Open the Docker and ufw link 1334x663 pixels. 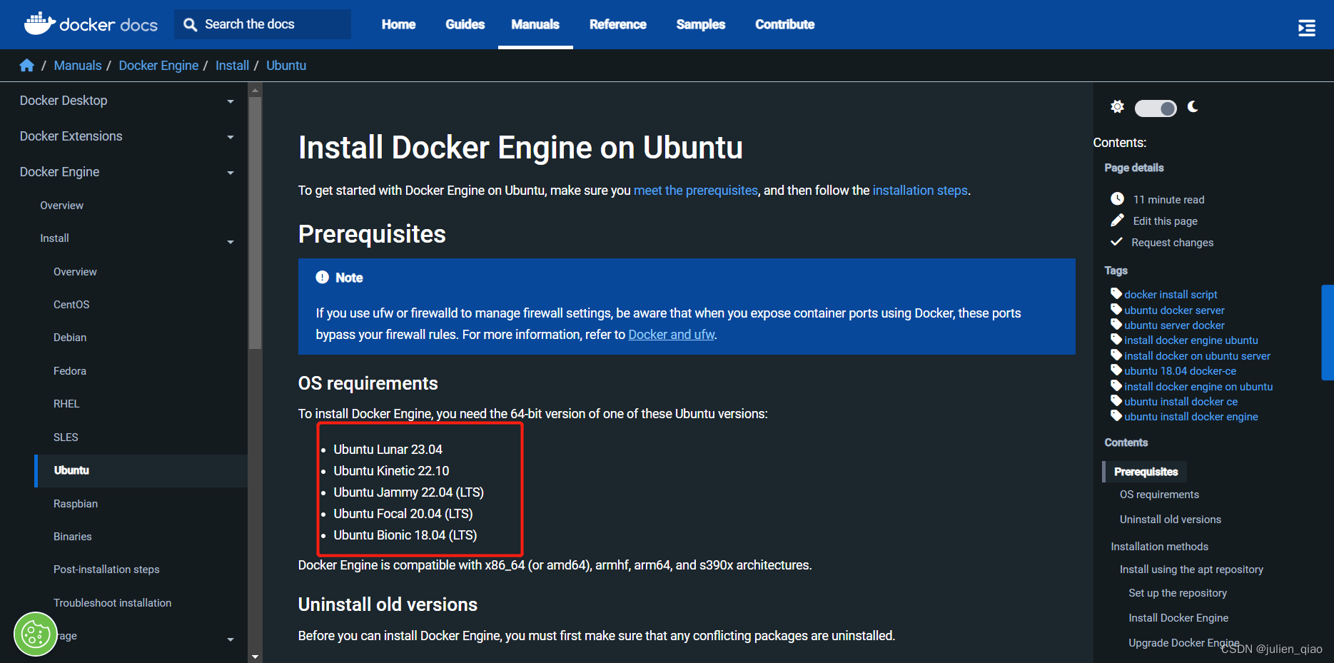pyautogui.click(x=671, y=335)
